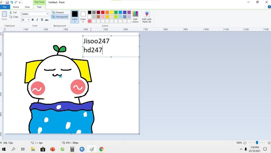The image size is (271, 153).
Task: Apply strikethrough formatting
Action: (x=47, y=19)
